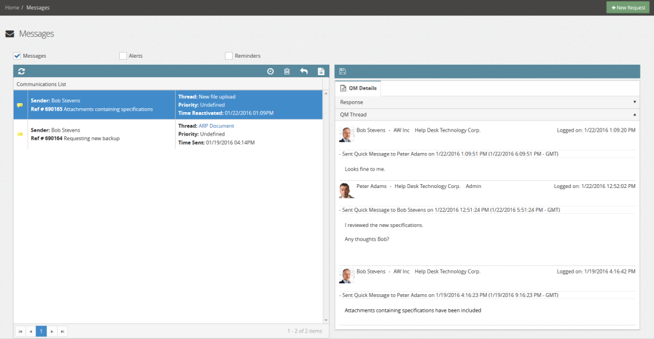
Task: Enable the Alerts checkbox
Action: point(123,56)
